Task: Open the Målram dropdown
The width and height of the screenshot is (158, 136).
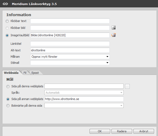Action: (x=70, y=57)
